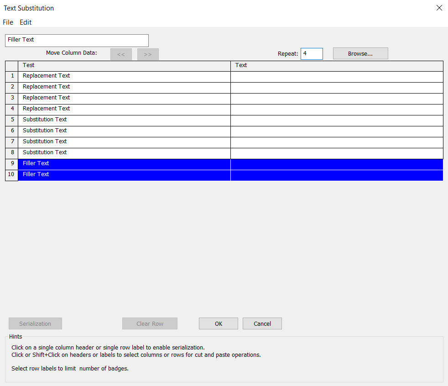Select row label 9

(x=12, y=164)
